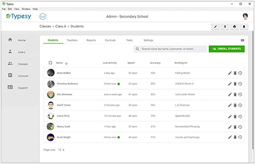Open the admin profile avatar
Screen dimensions: 255x165
pyautogui.click(x=246, y=16)
